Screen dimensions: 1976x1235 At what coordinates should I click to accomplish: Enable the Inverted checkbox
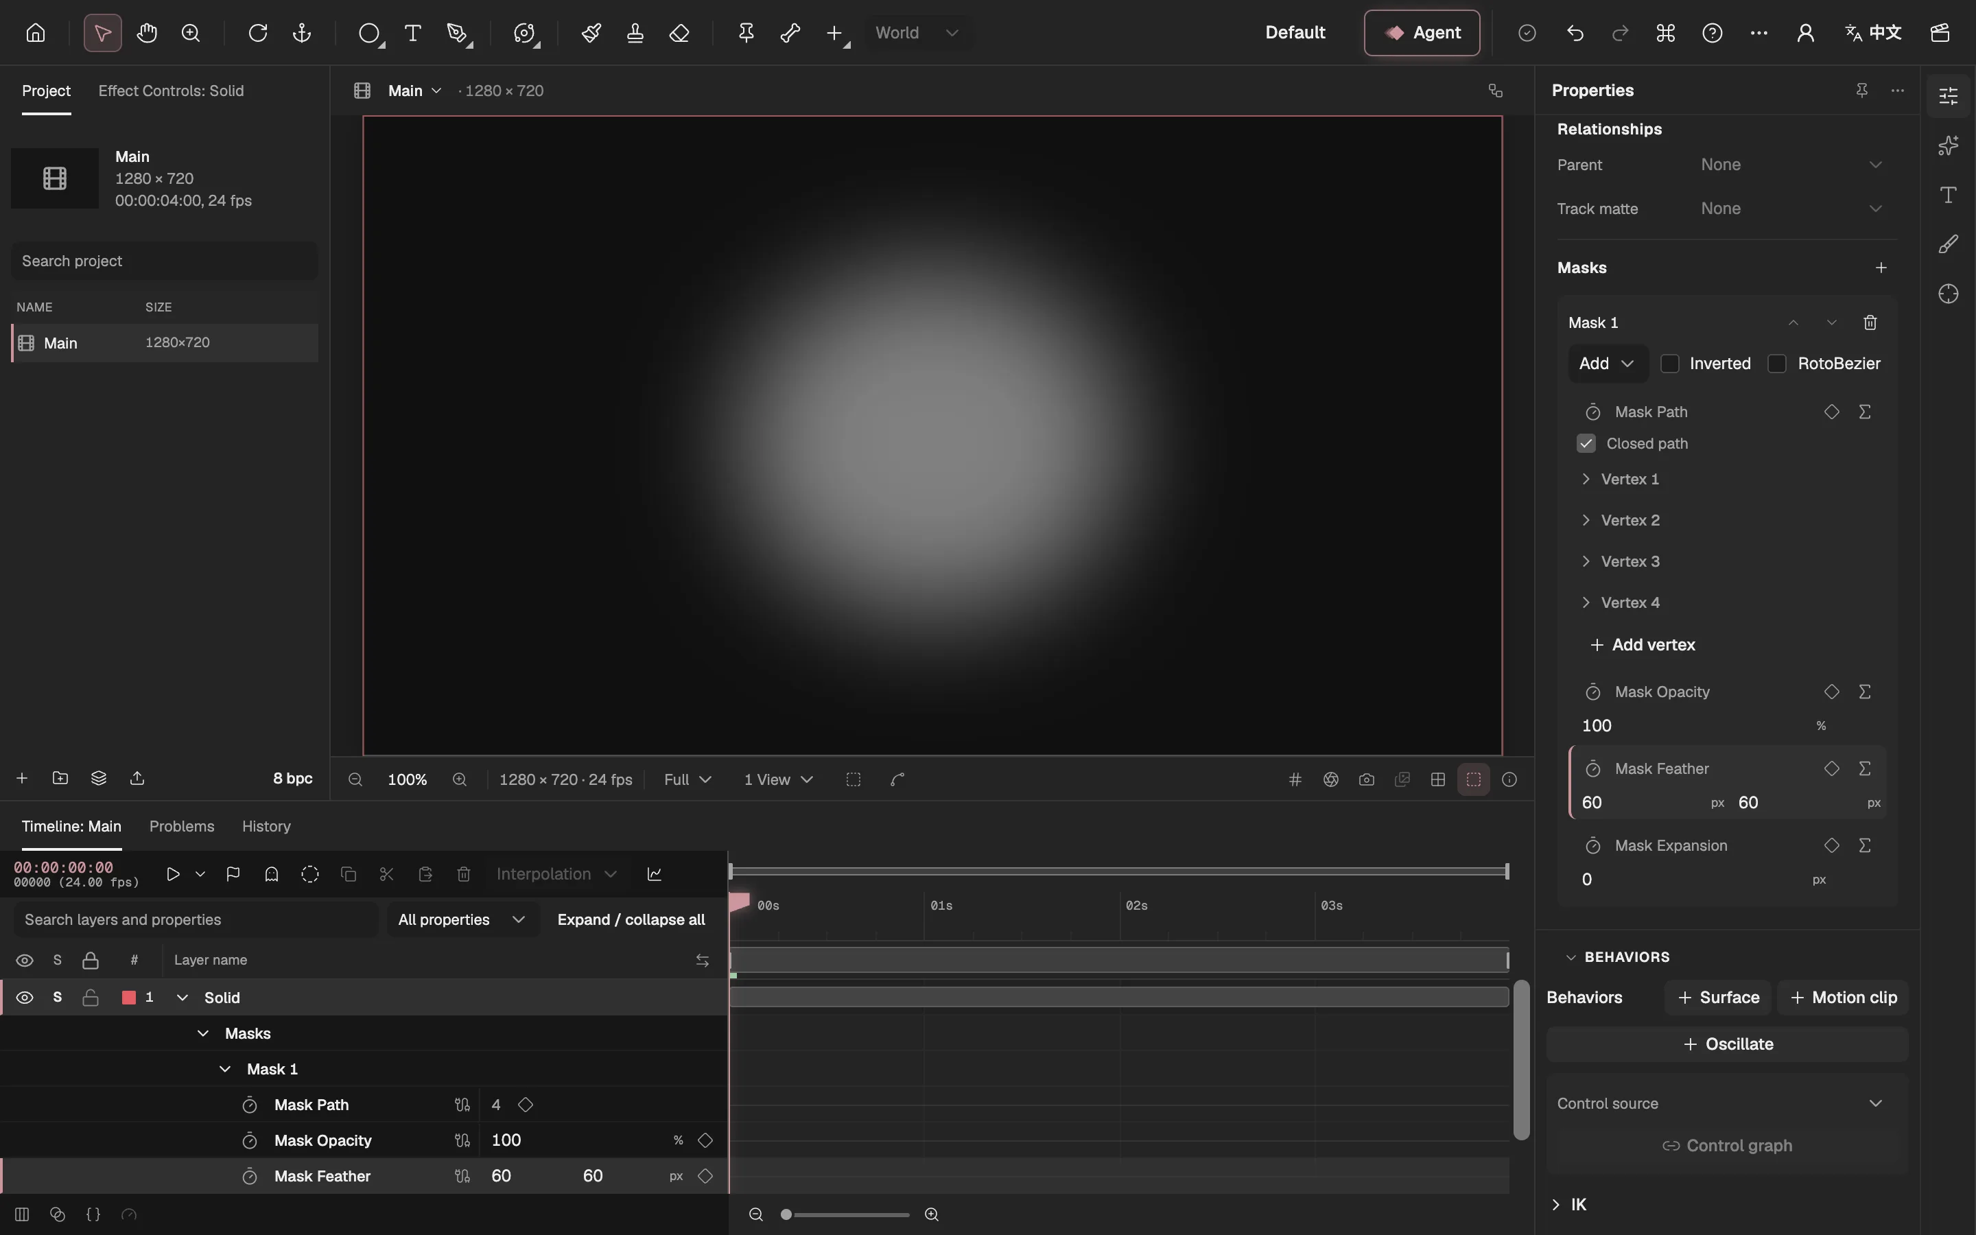click(x=1670, y=364)
